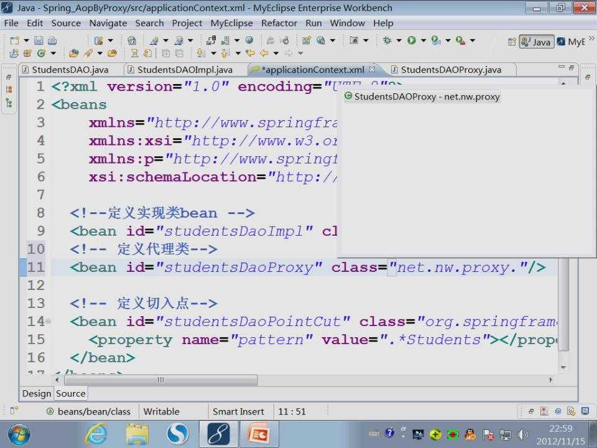
Task: Minimize the editor area icon
Action: point(561,67)
